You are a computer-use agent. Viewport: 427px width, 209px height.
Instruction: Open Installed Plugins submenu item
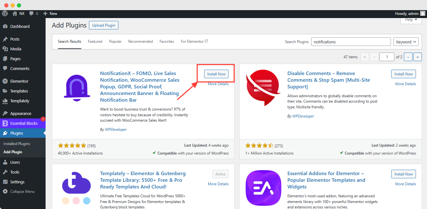pyautogui.click(x=17, y=144)
